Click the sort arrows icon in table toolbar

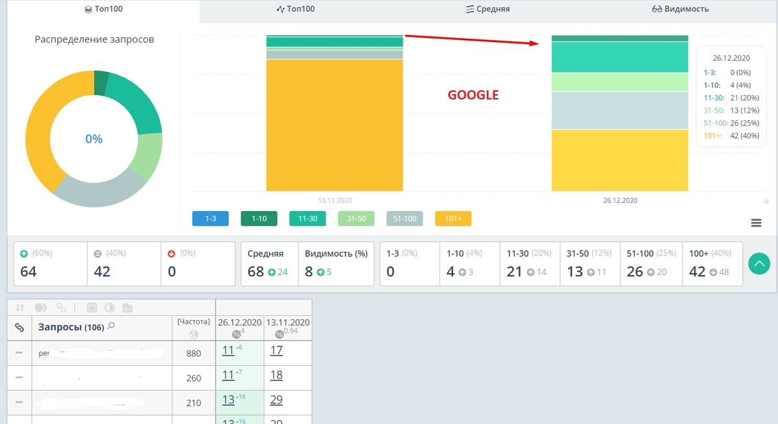tap(20, 307)
